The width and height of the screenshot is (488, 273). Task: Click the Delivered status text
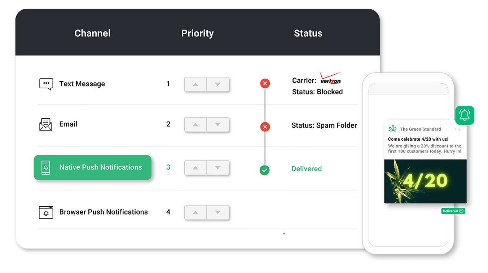pos(307,169)
